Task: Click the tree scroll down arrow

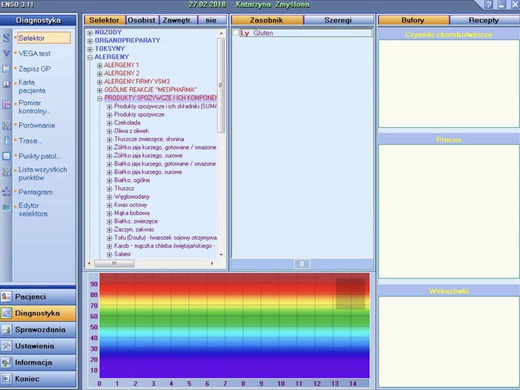Action: point(221,255)
